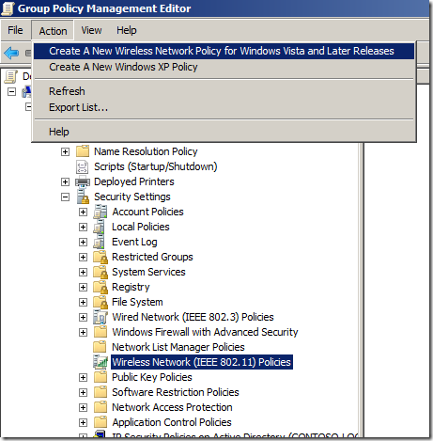The image size is (433, 441).
Task: Click the Registry locked folder icon
Action: pos(101,287)
